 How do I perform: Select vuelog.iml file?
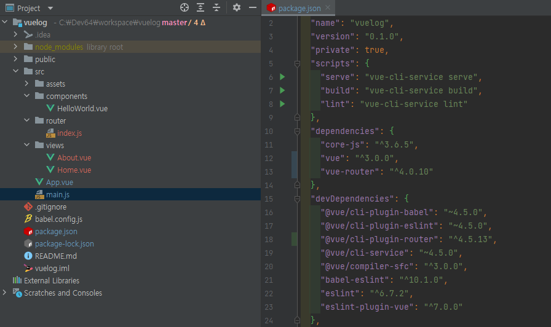tap(52, 269)
